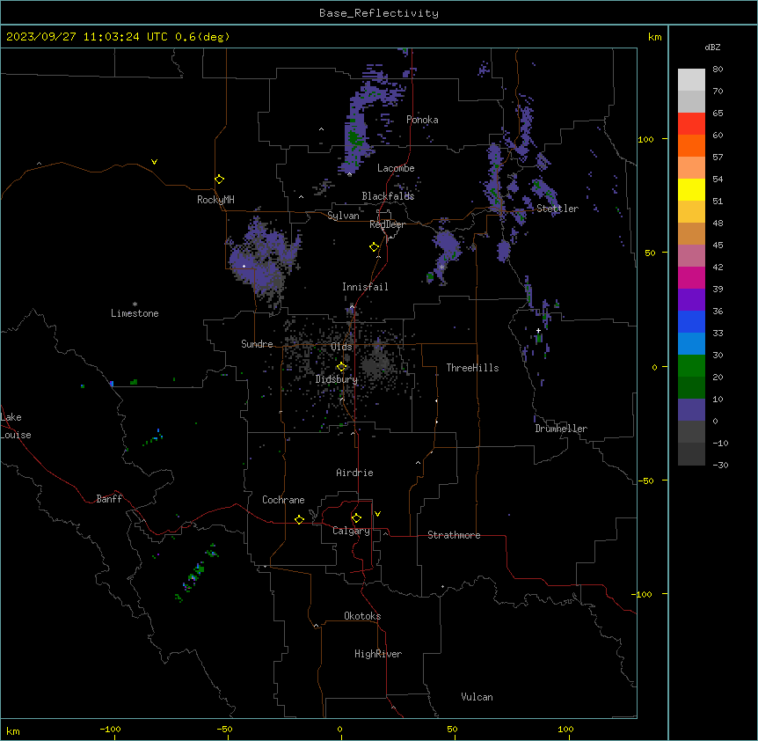Viewport: 758px width, 741px height.
Task: Click the Drumheller city label
Action: [561, 429]
